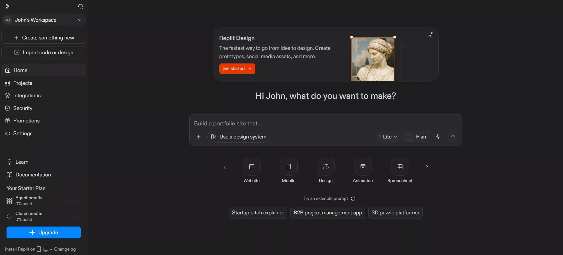Viewport: 563px width, 255px height.
Task: Open Settings page
Action: (44, 133)
